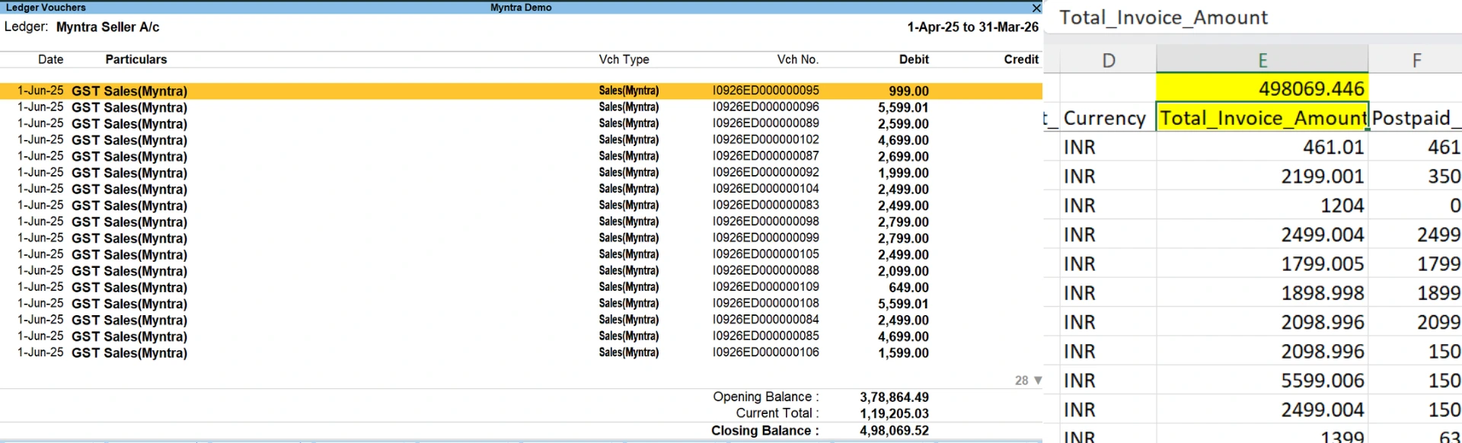
Task: Open voucher I0926ED000000105
Action: click(765, 254)
